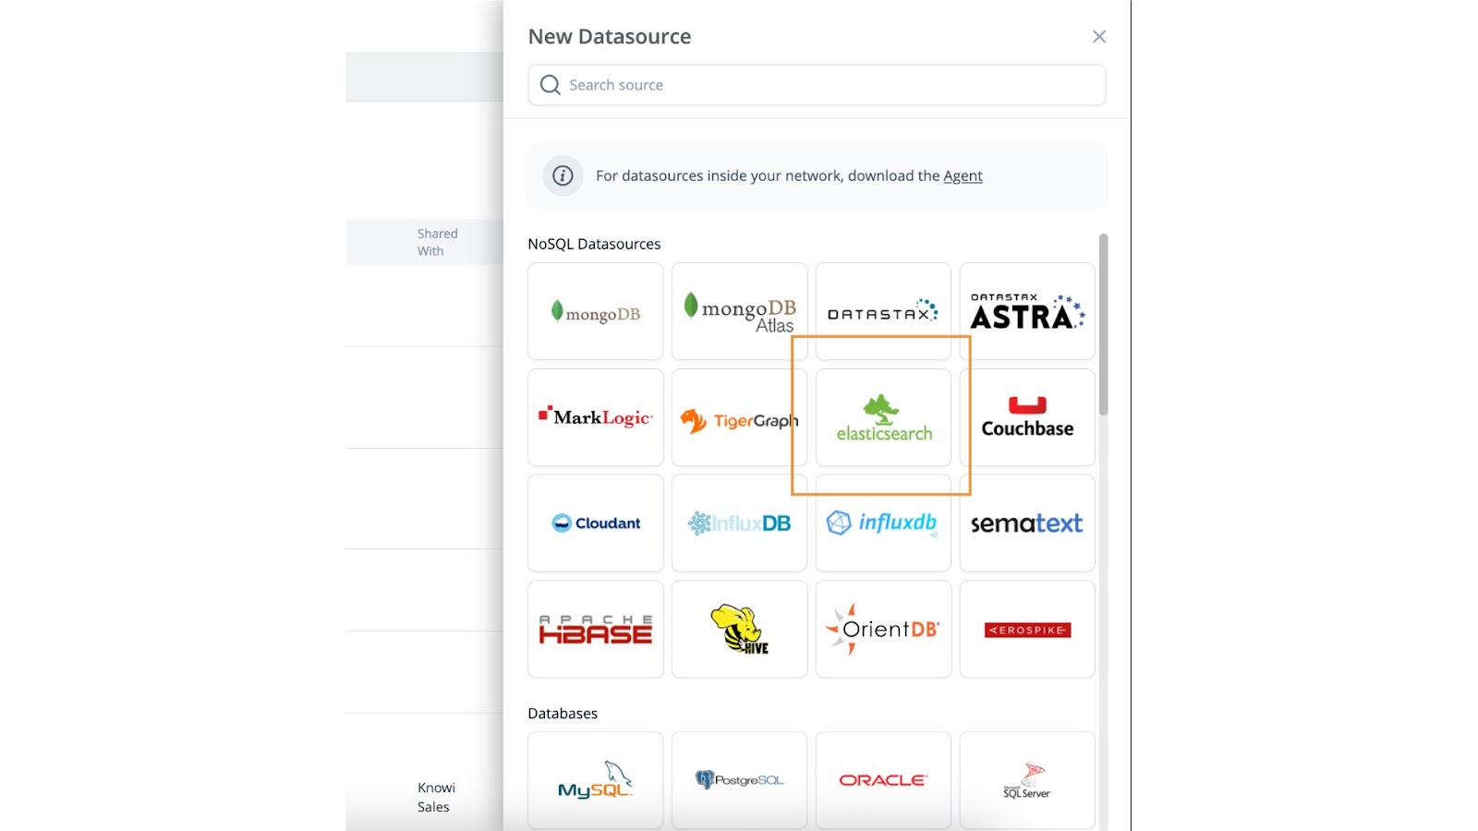Open the Agent download link
The width and height of the screenshot is (1478, 831).
(963, 175)
